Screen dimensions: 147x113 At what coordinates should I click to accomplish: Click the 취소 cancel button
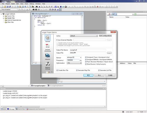tap(99, 75)
